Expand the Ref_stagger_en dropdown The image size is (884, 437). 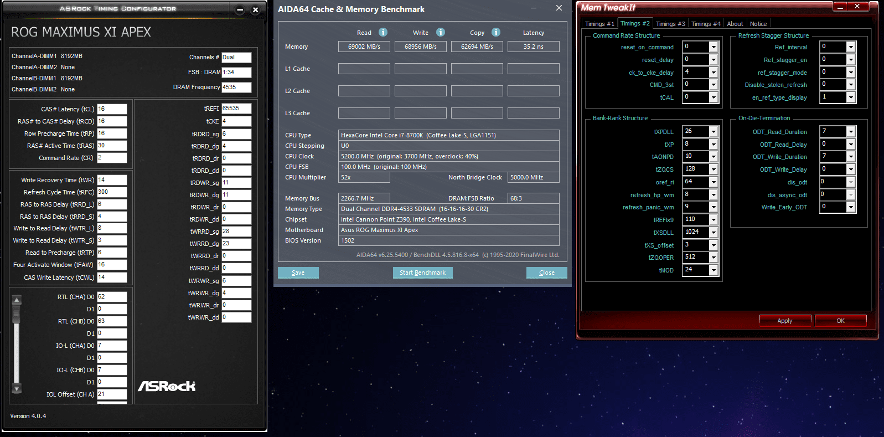(851, 60)
